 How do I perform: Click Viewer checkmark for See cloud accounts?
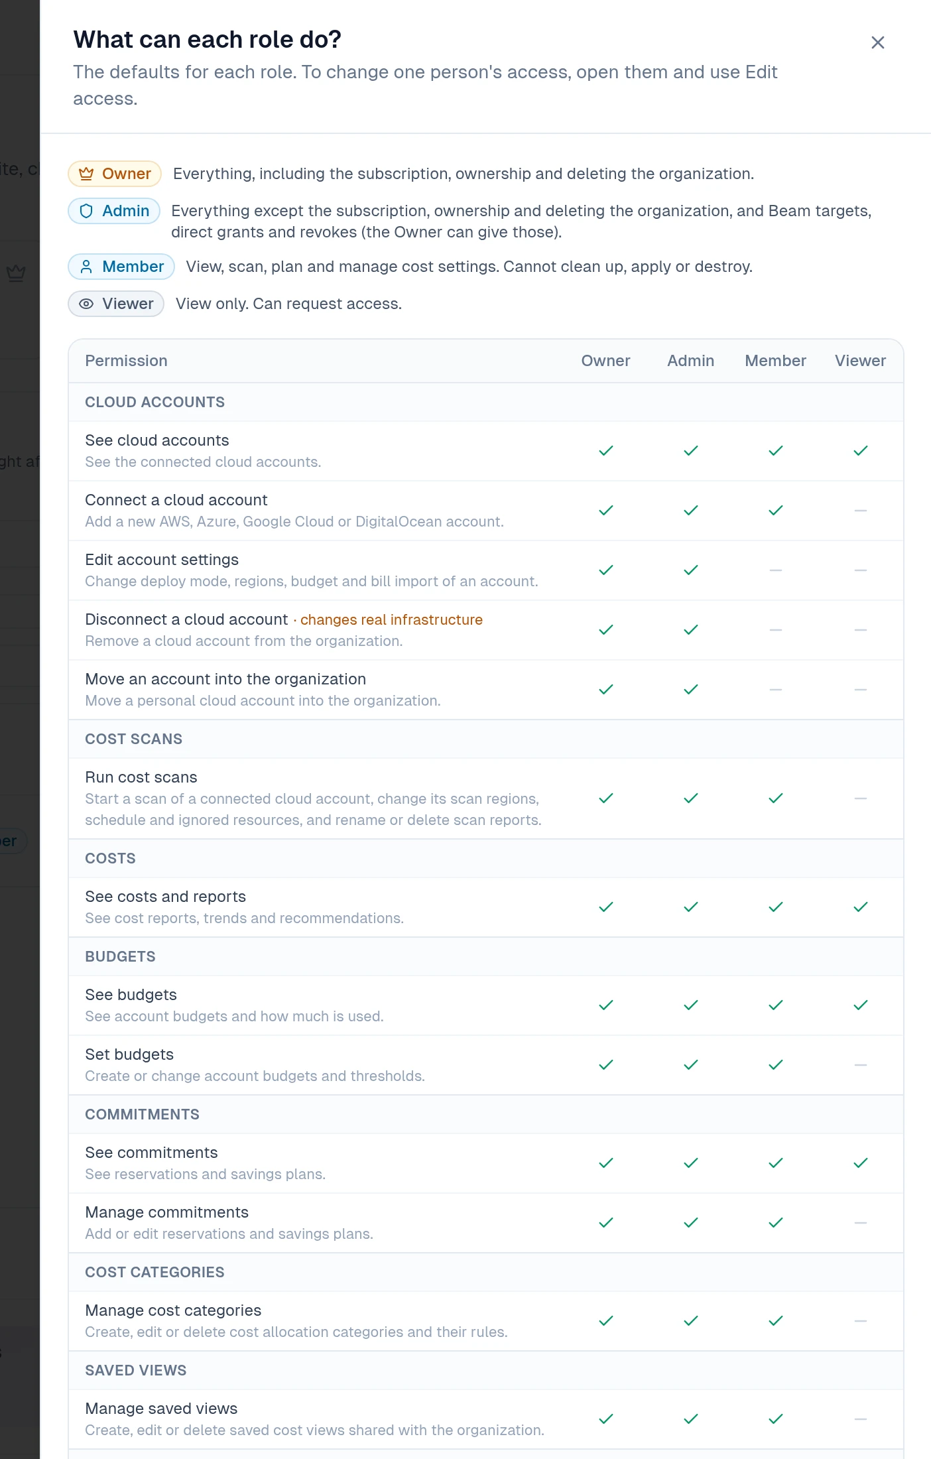point(860,451)
